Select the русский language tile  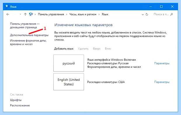pyautogui.click(x=69, y=63)
